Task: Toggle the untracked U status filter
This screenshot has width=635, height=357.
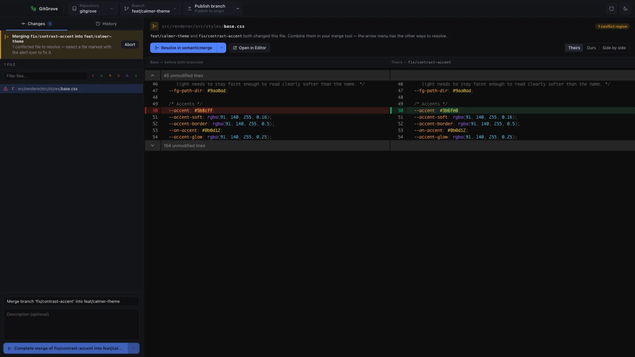Action: click(x=136, y=76)
